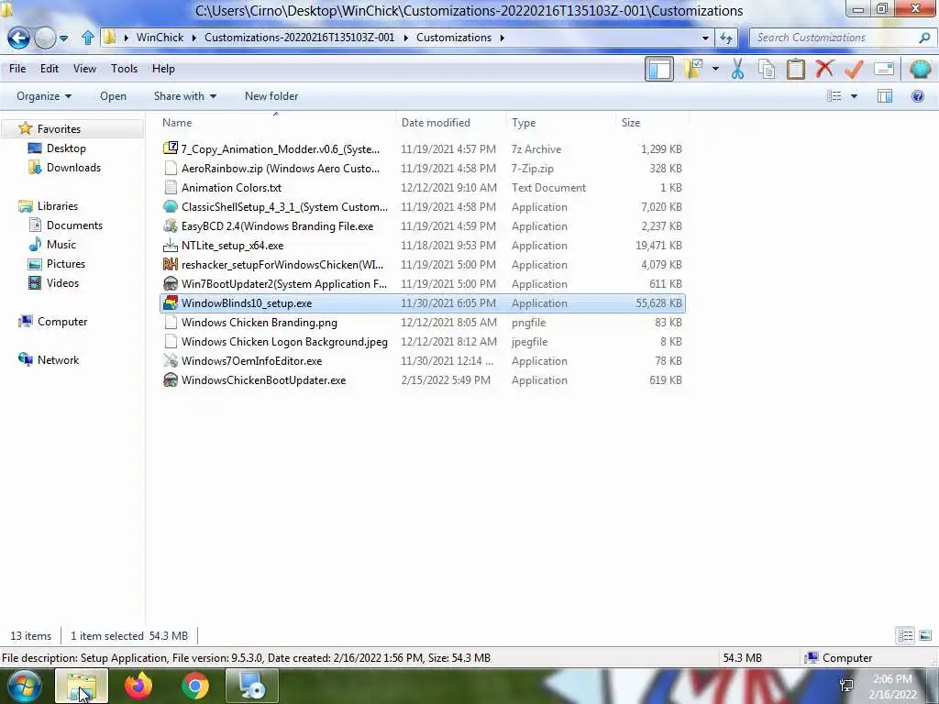Image resolution: width=939 pixels, height=704 pixels.
Task: Open the Help question mark button
Action: coord(917,96)
